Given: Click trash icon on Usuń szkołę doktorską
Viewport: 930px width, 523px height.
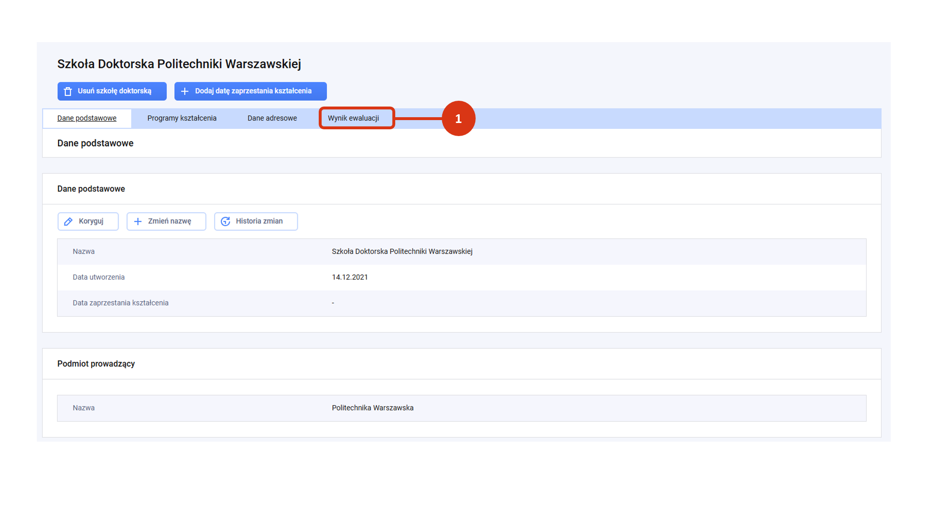Looking at the screenshot, I should pos(68,92).
